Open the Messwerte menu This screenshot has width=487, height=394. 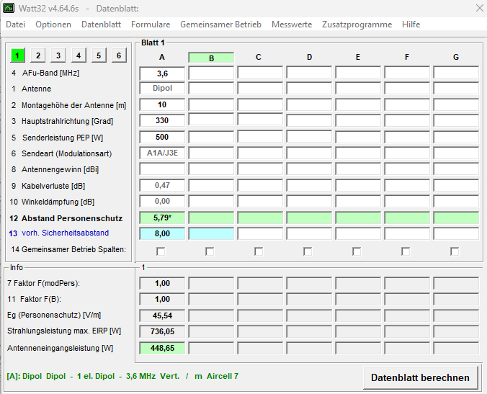(292, 24)
